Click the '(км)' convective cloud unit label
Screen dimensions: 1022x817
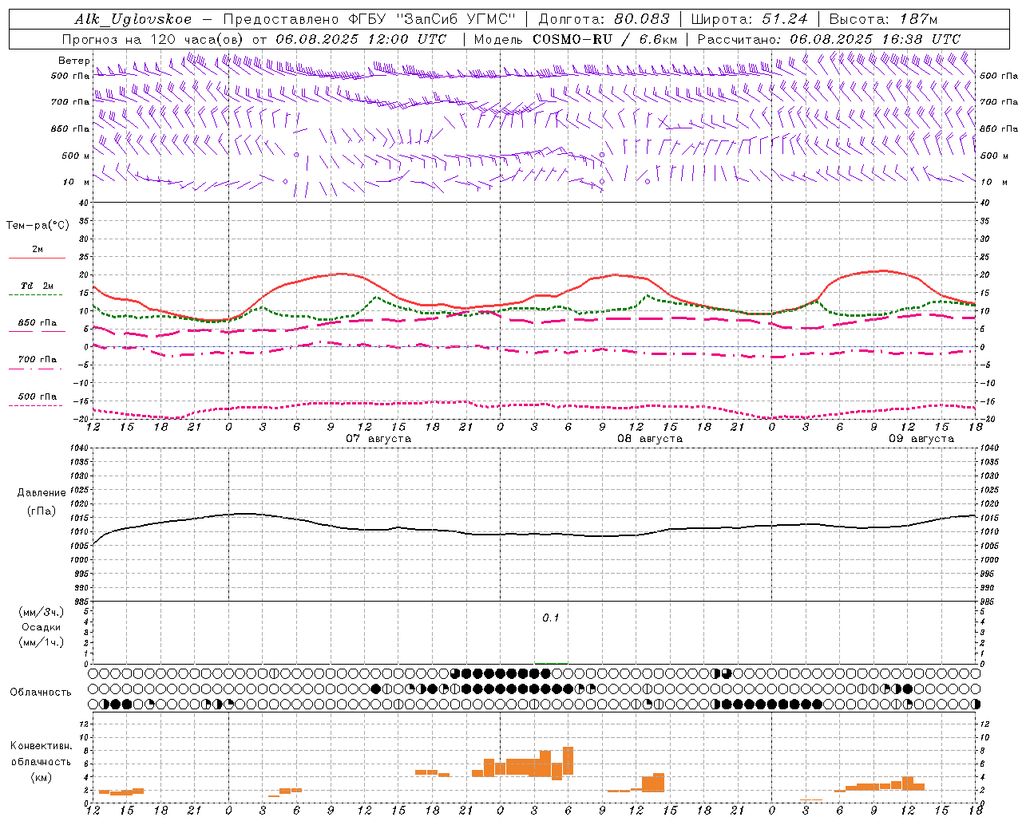(x=42, y=777)
